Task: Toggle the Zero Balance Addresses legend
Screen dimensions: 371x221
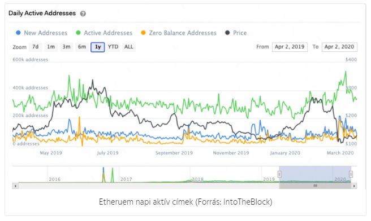Action: coord(179,33)
